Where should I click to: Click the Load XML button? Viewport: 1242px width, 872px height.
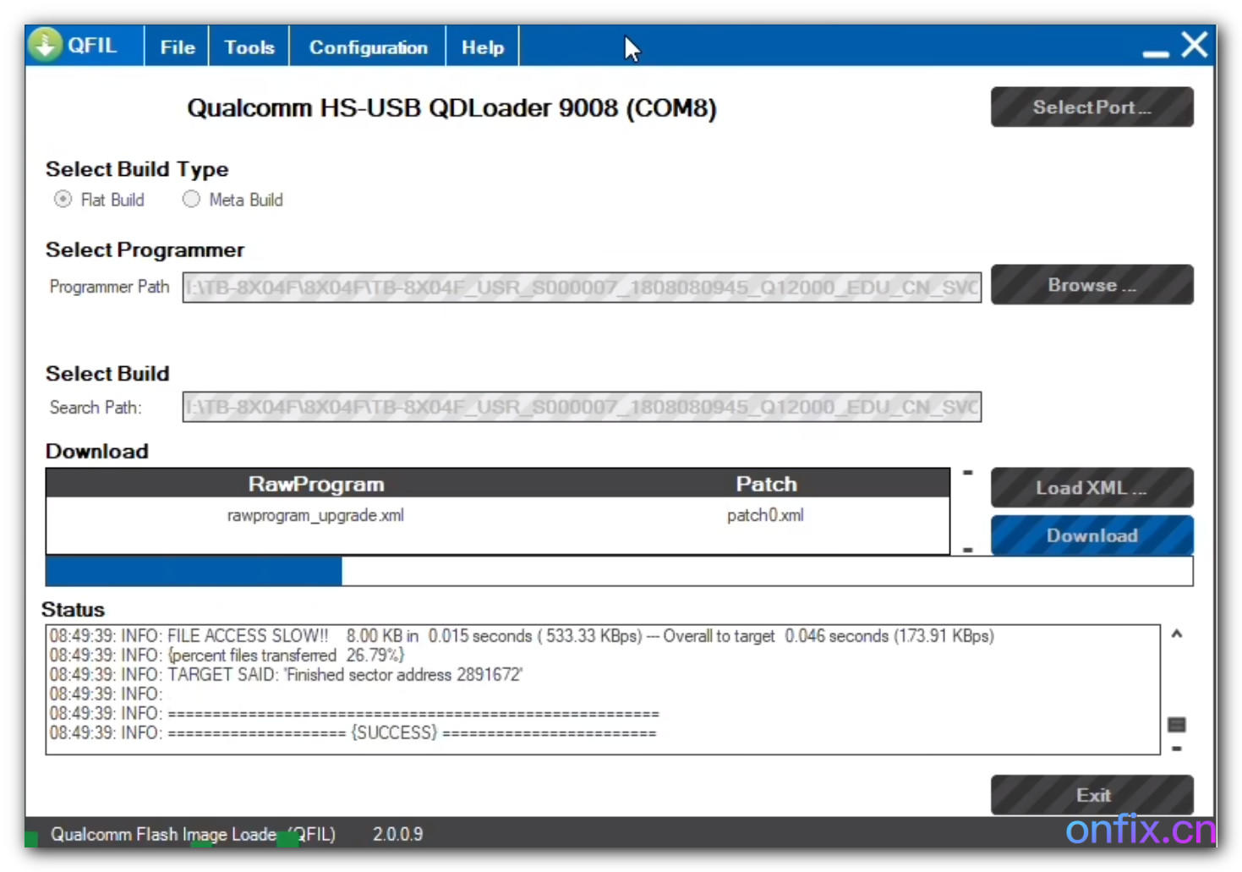click(1091, 487)
